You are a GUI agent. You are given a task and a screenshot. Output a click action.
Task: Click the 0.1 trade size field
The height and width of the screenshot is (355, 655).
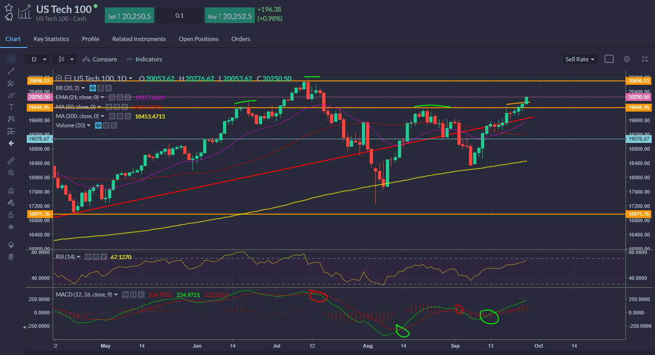tap(180, 16)
